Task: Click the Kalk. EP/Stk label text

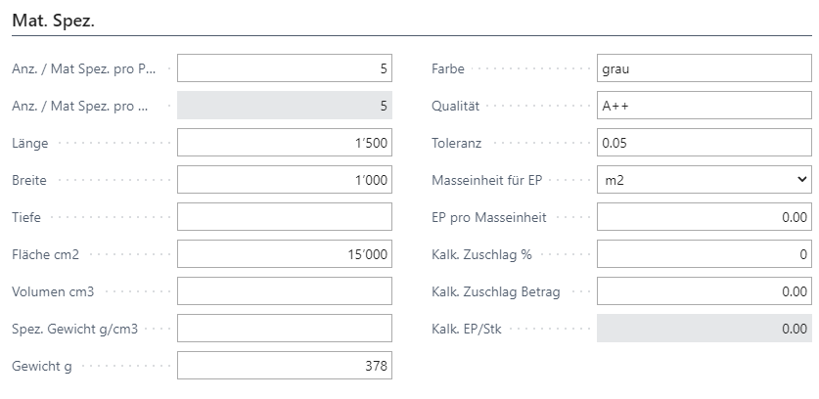Action: click(x=467, y=329)
